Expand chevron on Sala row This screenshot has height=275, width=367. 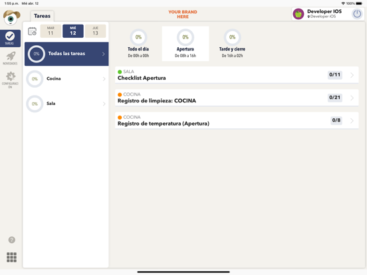pyautogui.click(x=104, y=104)
